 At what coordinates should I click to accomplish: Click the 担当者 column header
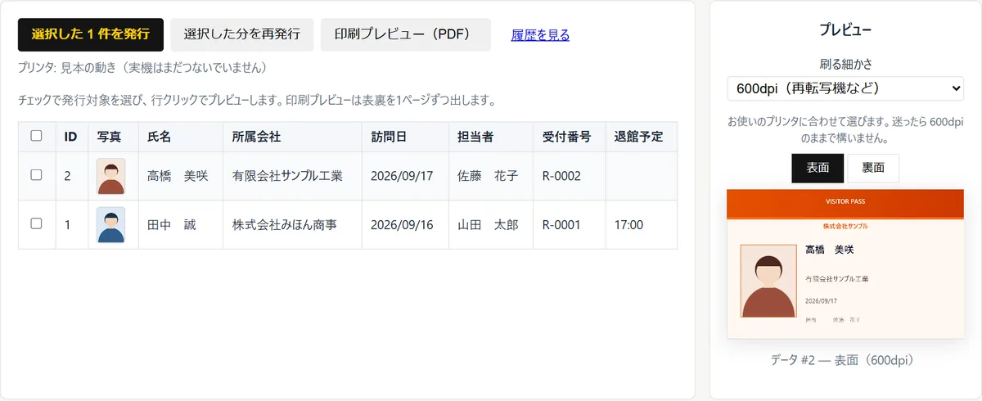491,137
